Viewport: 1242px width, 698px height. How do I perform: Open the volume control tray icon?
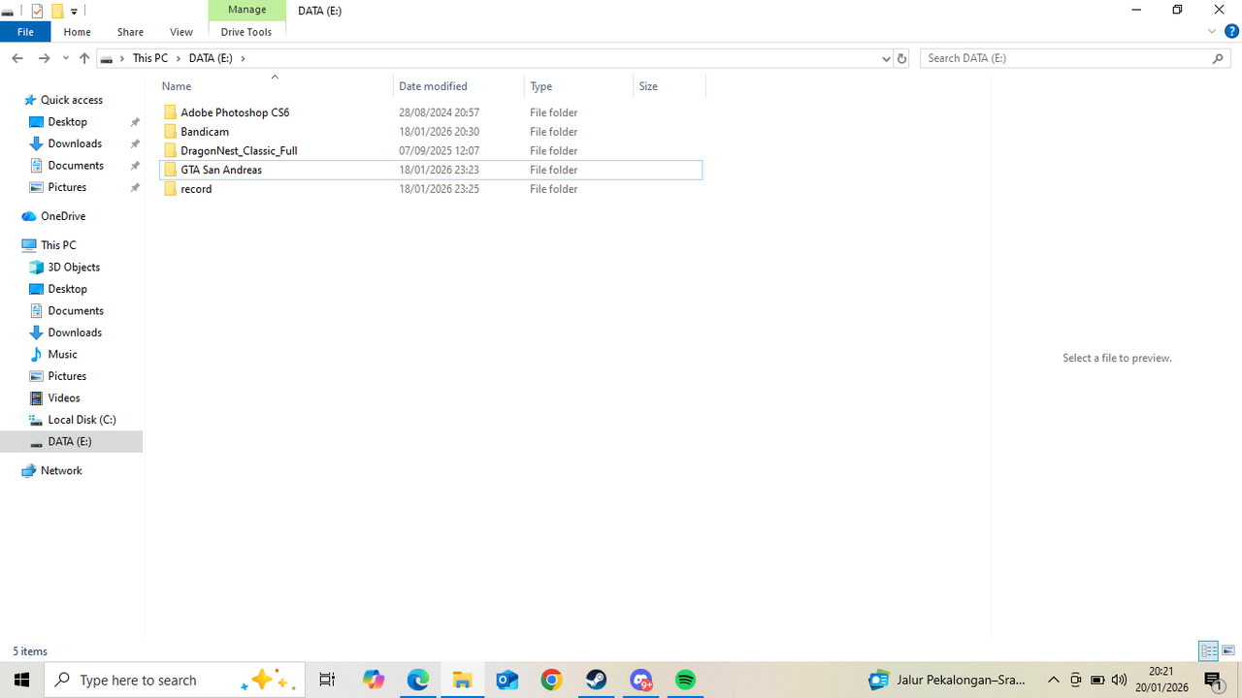click(x=1120, y=680)
